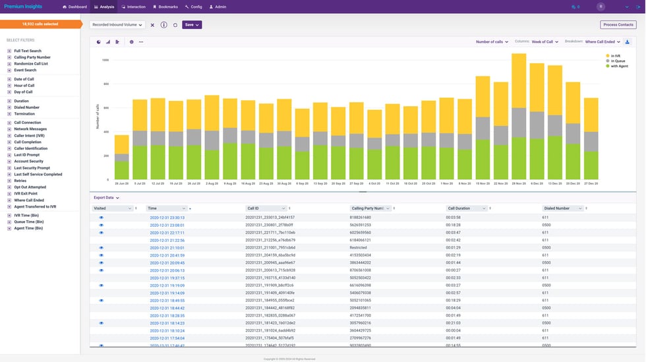
Task: Open the Admin tab
Action: pyautogui.click(x=218, y=7)
